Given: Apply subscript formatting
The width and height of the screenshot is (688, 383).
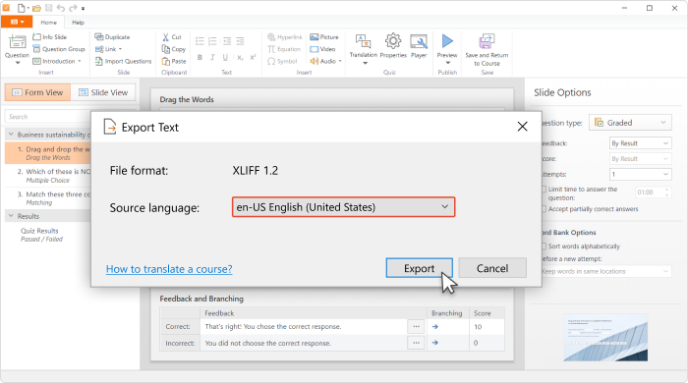Looking at the screenshot, I should (240, 57).
